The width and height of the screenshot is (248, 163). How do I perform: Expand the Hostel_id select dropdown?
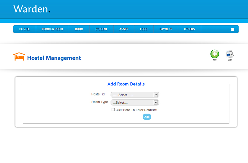pyautogui.click(x=135, y=95)
